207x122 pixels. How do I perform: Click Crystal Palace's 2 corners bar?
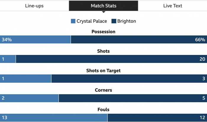pos(29,98)
